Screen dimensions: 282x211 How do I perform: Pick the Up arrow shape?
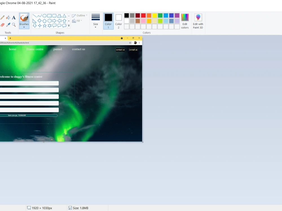tap(64, 21)
